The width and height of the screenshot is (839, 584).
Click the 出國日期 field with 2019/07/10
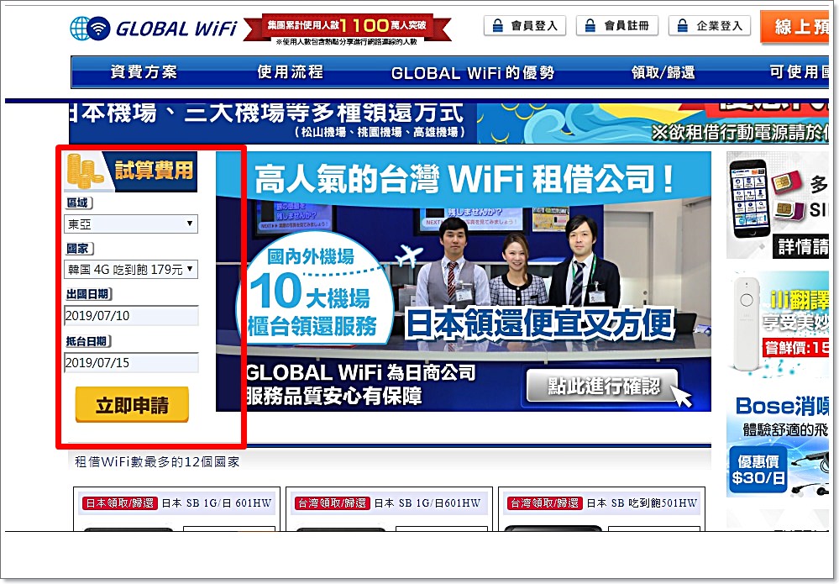coord(131,315)
